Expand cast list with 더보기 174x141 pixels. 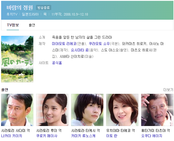tap(168, 90)
